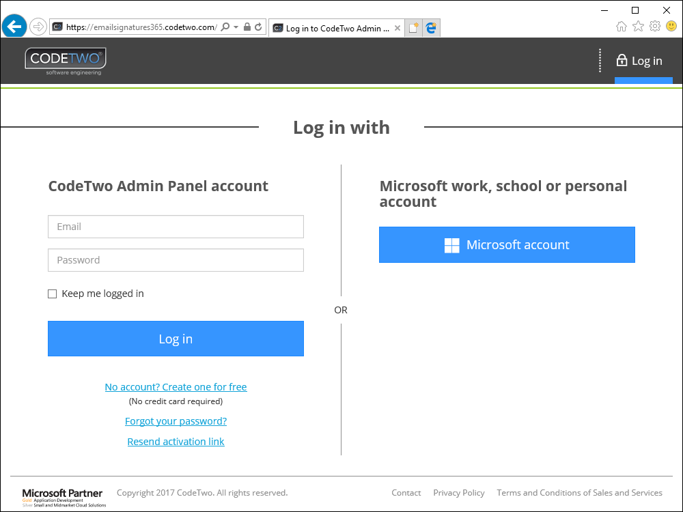
Task: Click the Windows logo on Microsoft account button
Action: tap(451, 244)
